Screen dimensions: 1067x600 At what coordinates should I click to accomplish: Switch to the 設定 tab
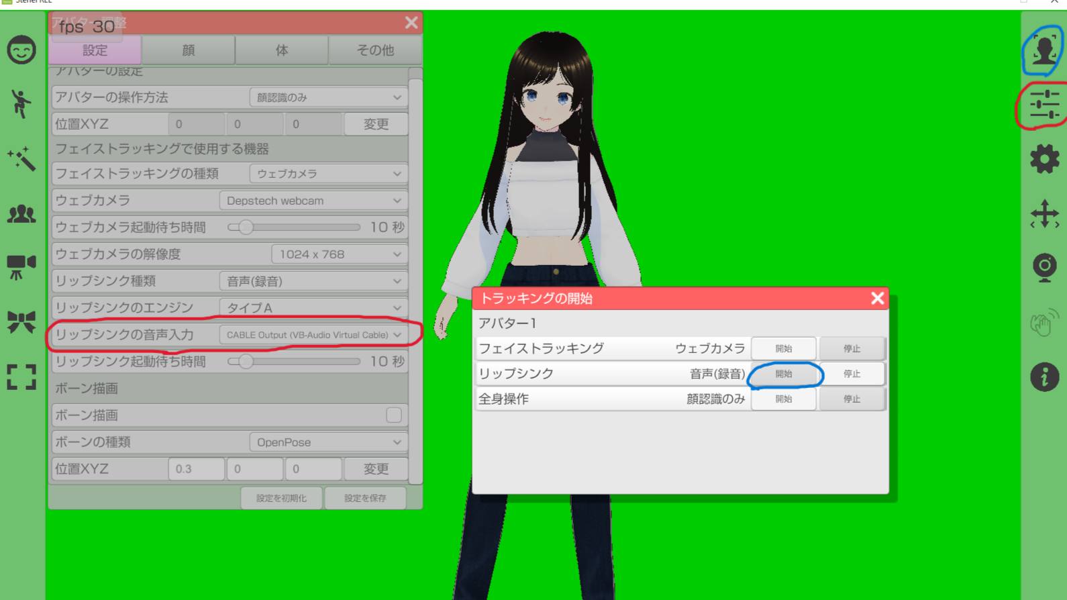point(95,50)
